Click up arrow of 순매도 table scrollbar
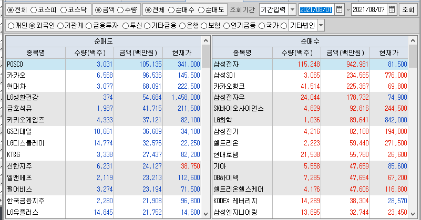This screenshot has height=220, width=421. [206, 41]
